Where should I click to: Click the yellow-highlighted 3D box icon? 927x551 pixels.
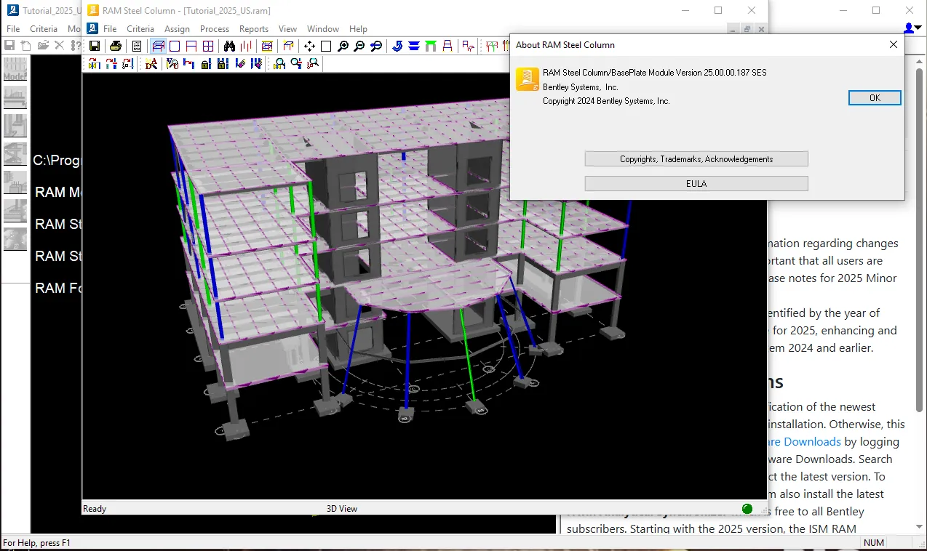266,46
